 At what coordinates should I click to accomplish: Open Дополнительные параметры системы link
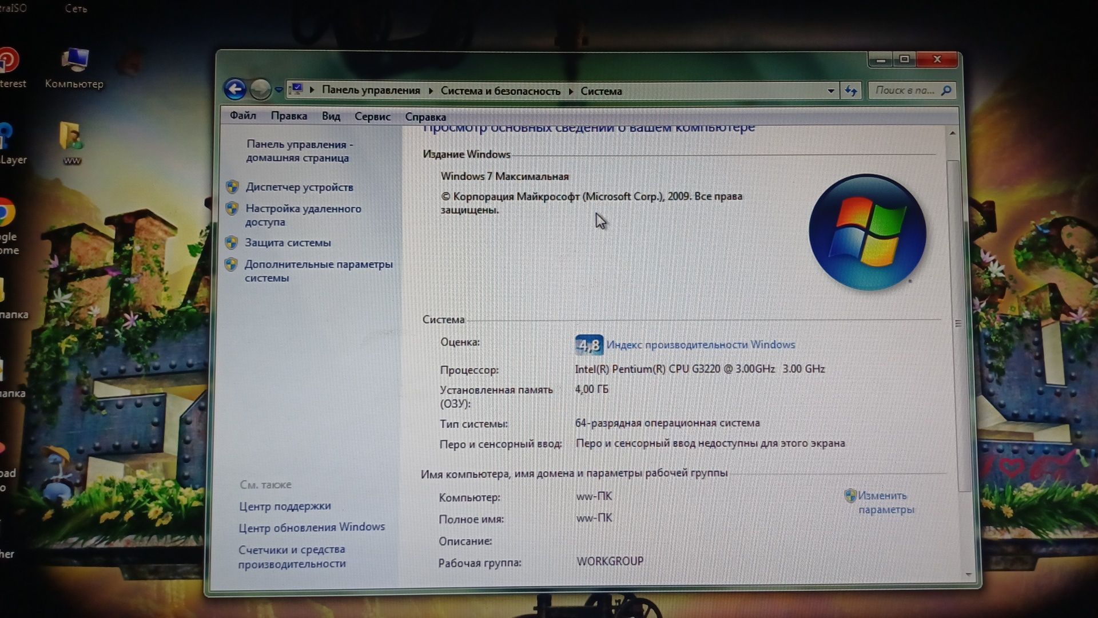(319, 271)
